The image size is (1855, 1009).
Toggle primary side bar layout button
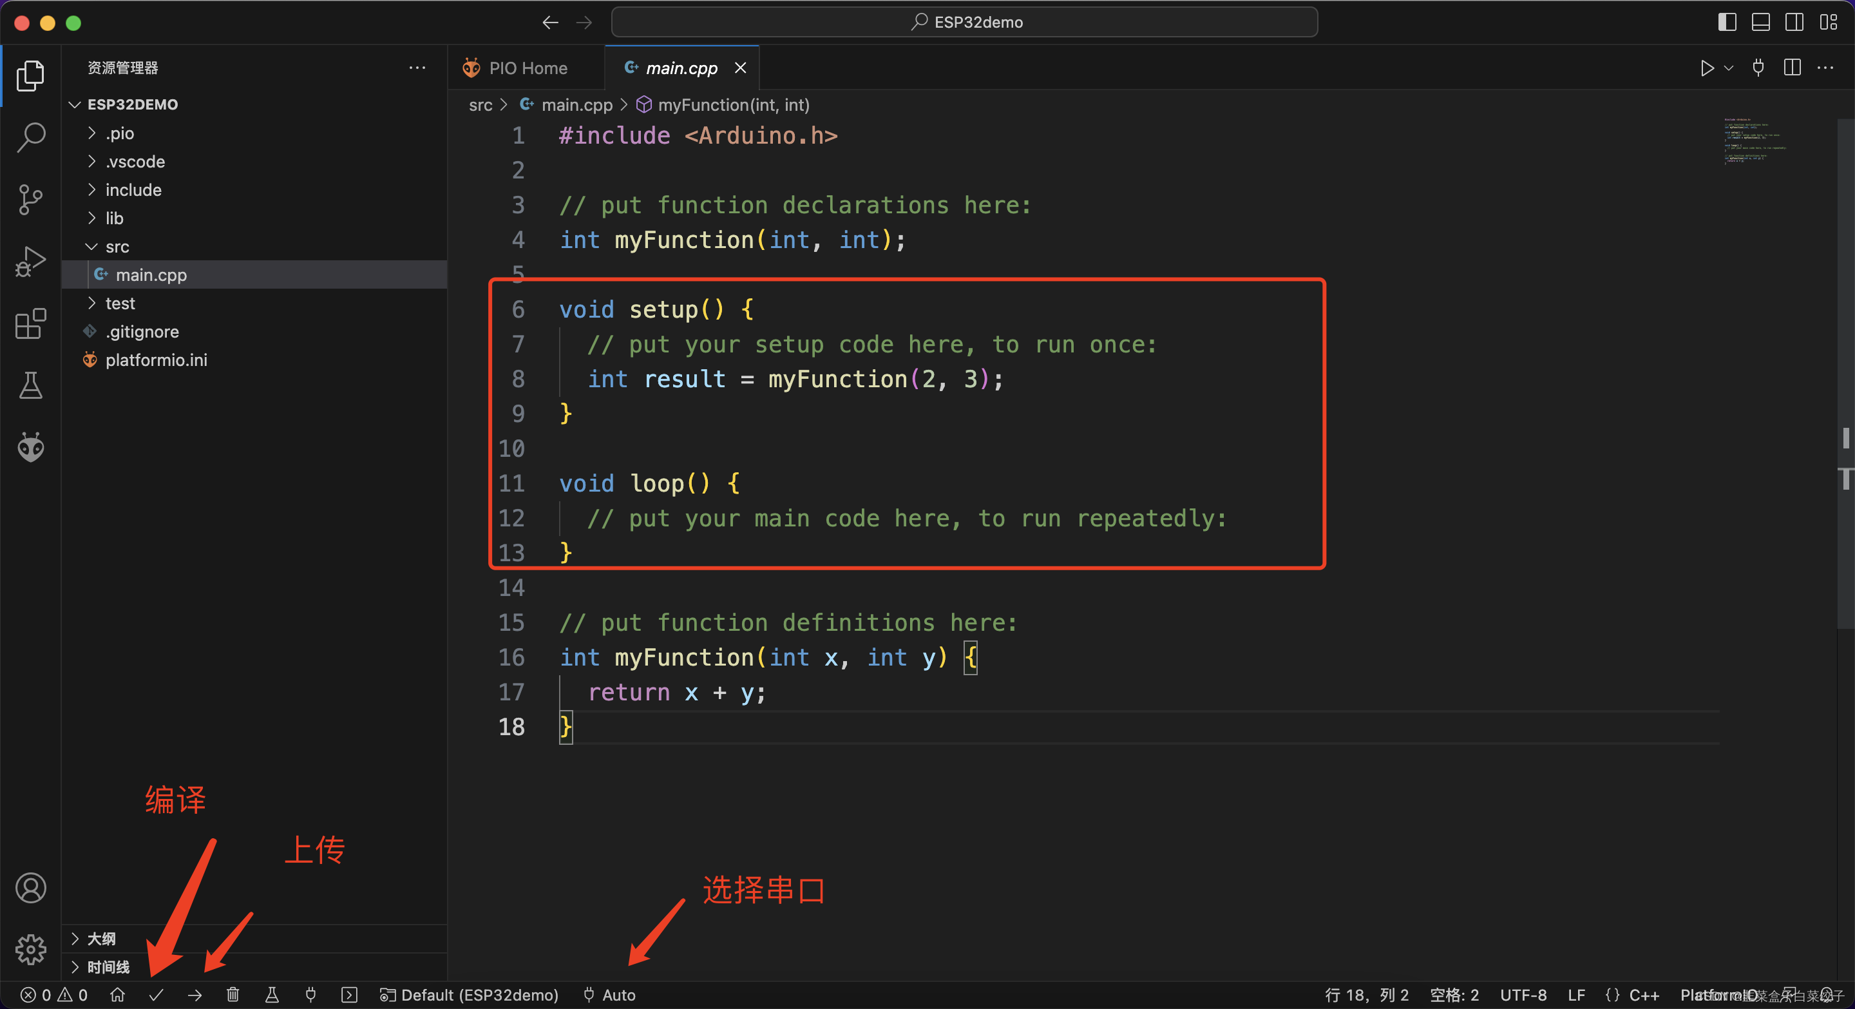click(x=1726, y=23)
